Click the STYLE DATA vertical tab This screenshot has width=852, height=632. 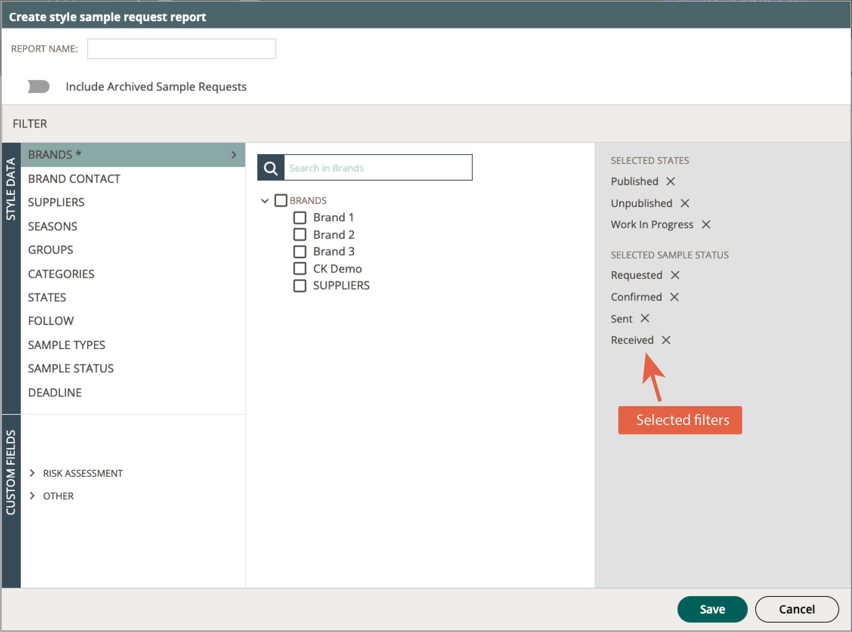point(11,278)
